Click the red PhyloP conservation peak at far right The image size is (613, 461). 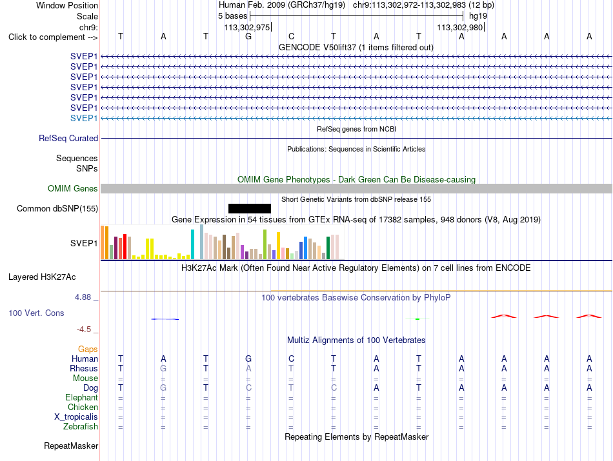589,316
